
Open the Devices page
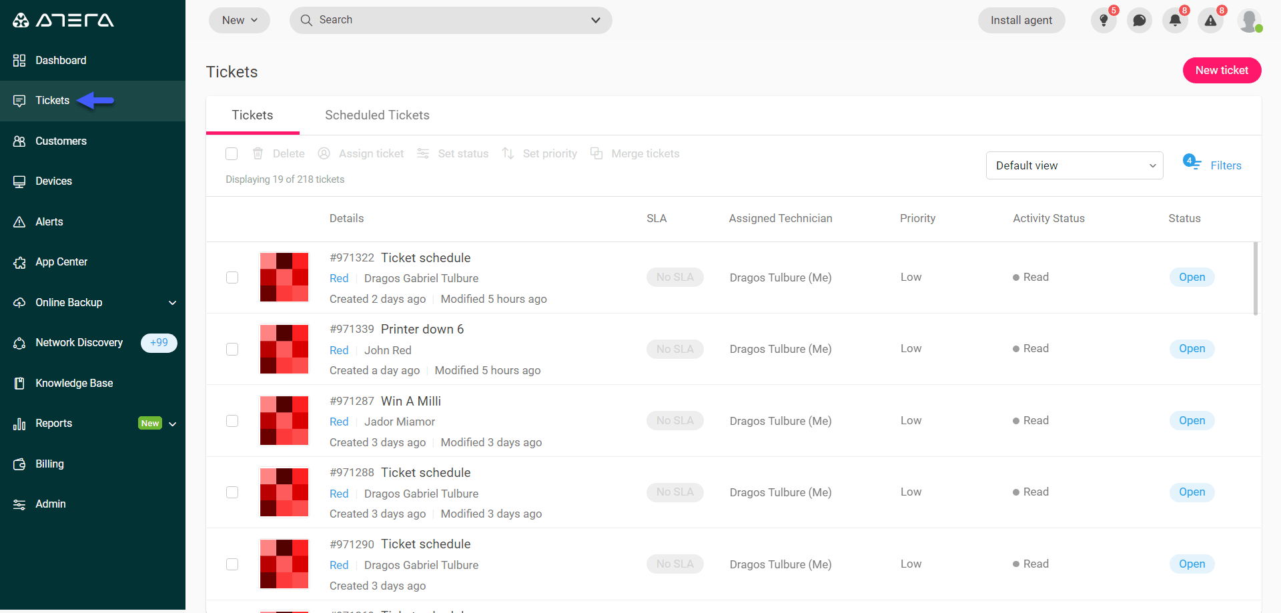tap(53, 181)
